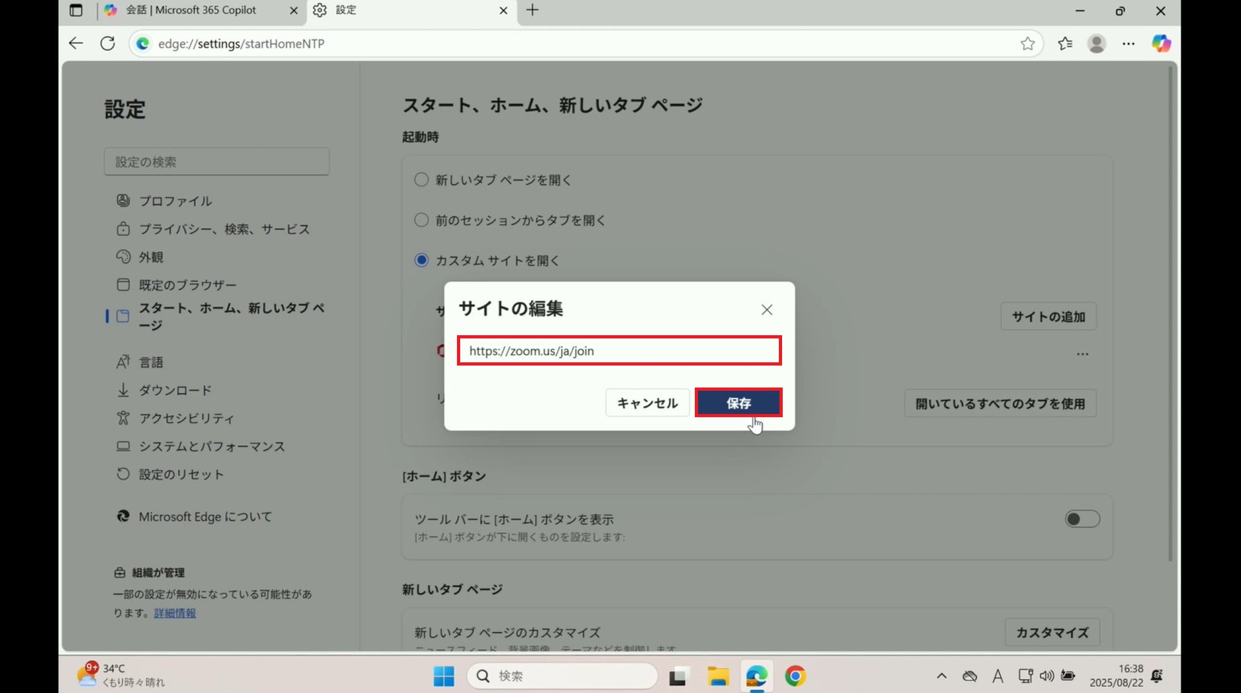The height and width of the screenshot is (693, 1241).
Task: Click the Cancel (キャンセル) button
Action: pyautogui.click(x=647, y=403)
